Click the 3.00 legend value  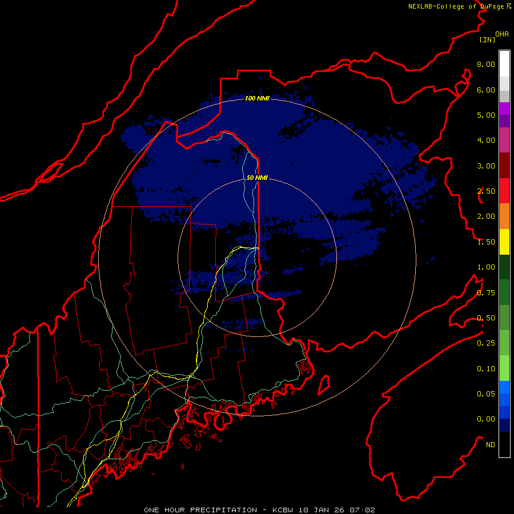pyautogui.click(x=486, y=166)
